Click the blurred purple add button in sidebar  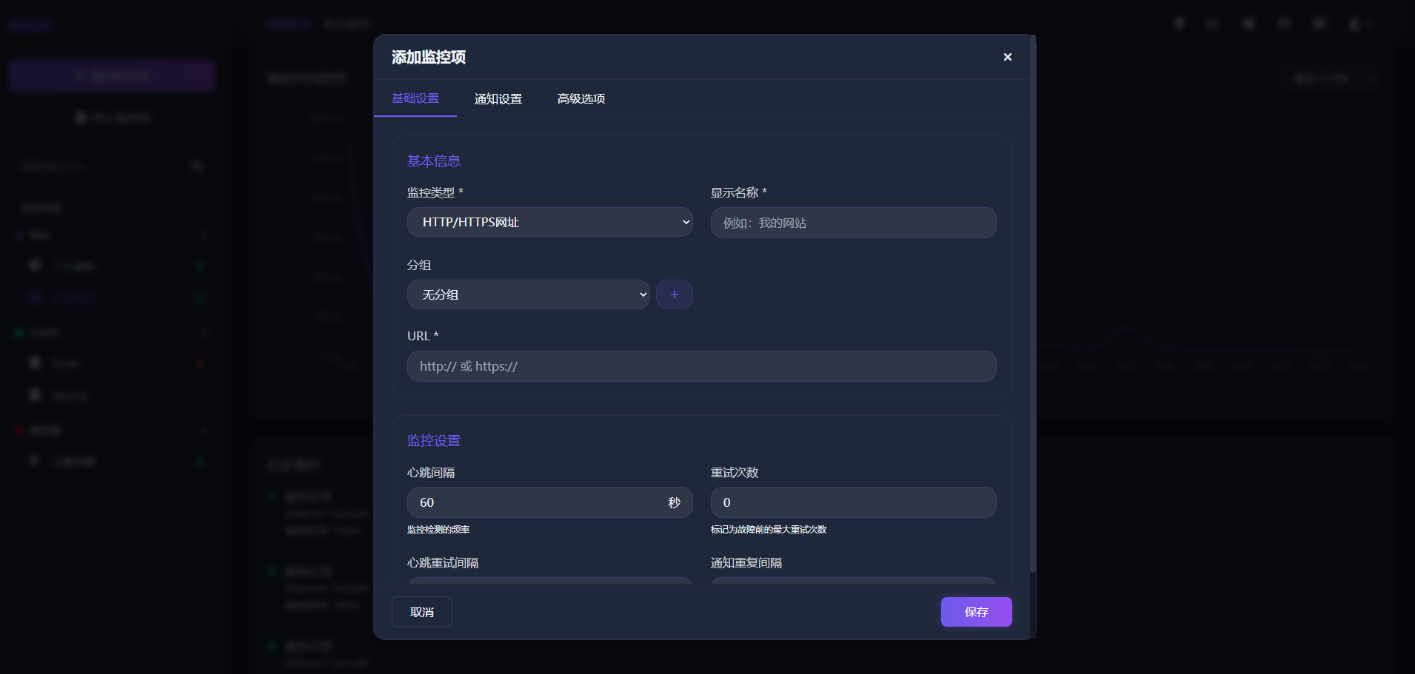click(113, 75)
